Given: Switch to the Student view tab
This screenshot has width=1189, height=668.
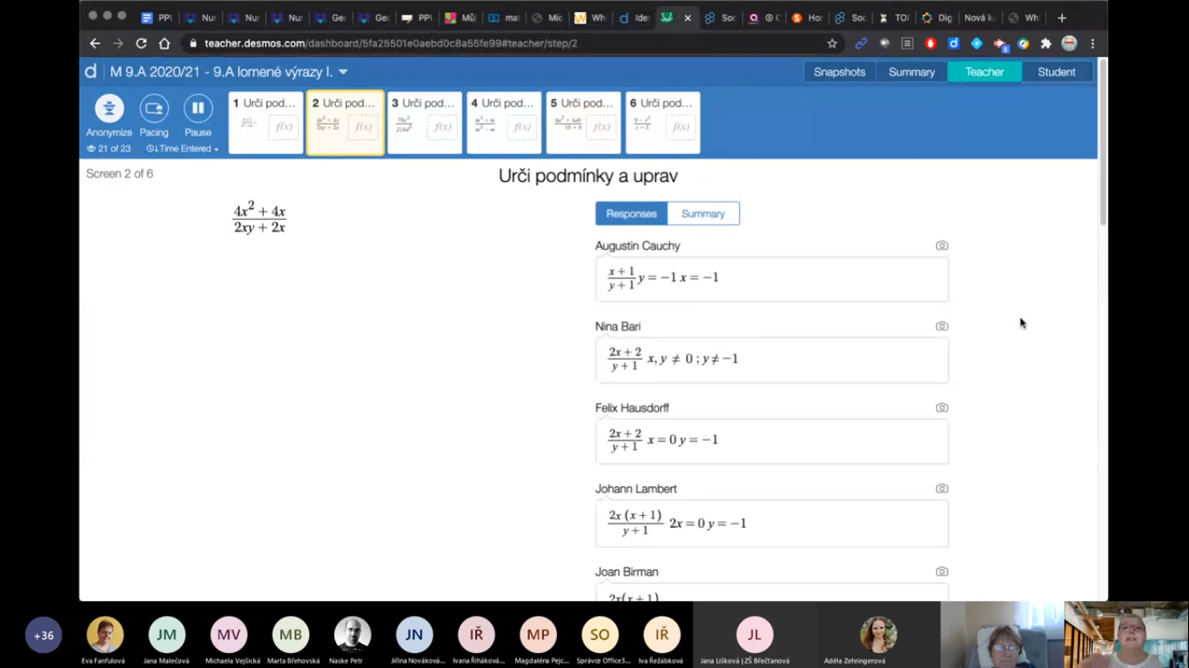Looking at the screenshot, I should click(x=1056, y=72).
